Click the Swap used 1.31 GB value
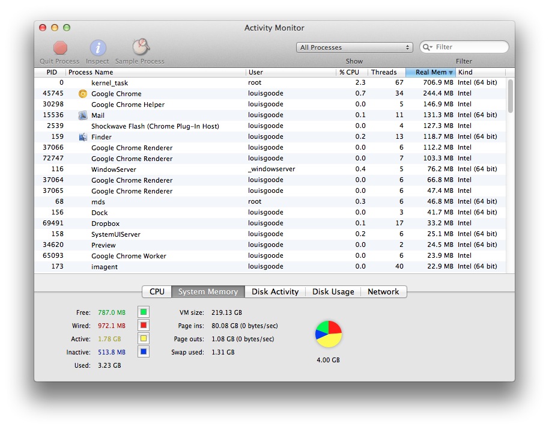 (x=223, y=352)
